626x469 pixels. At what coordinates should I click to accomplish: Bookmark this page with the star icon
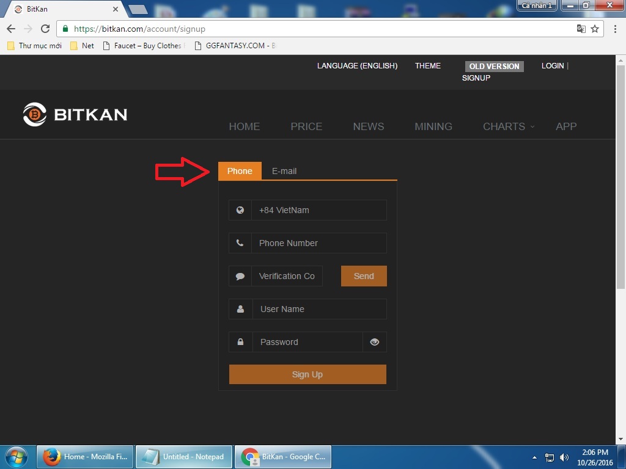click(x=595, y=29)
